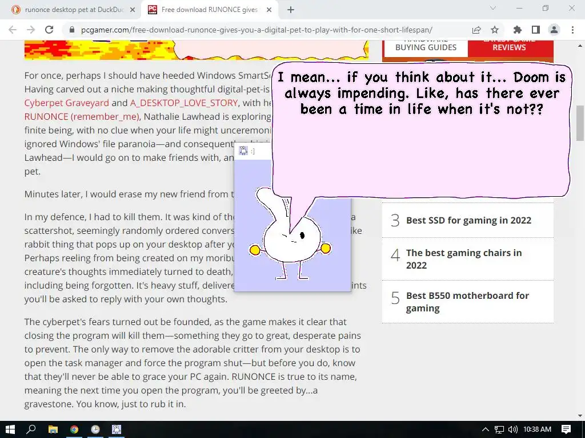Click the scrollbar up arrow

point(580,46)
